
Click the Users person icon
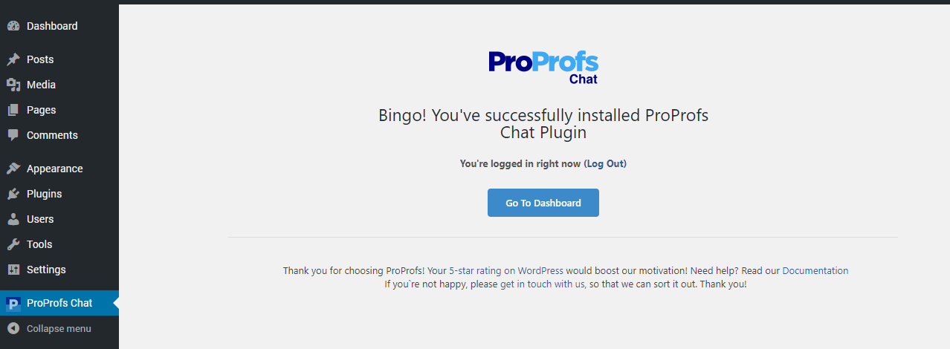[x=13, y=219]
